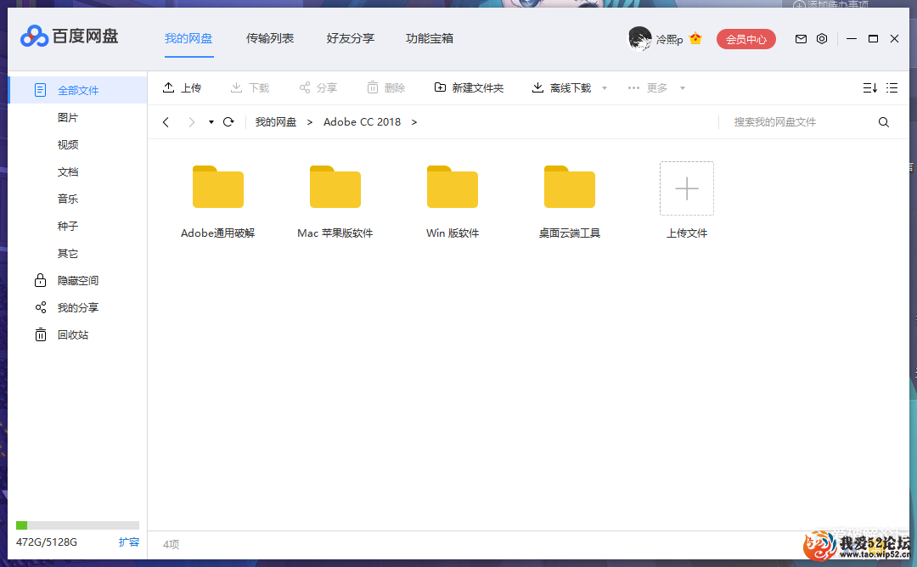Click the 冷熙p username
Viewport: 917px width, 567px height.
[670, 39]
